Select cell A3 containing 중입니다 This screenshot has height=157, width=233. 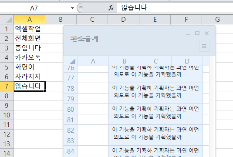point(30,48)
